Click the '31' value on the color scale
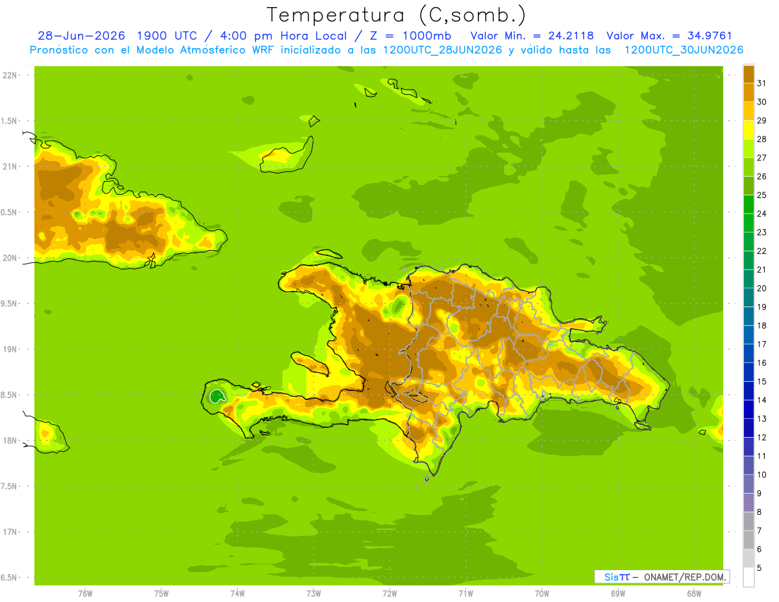 (x=762, y=83)
